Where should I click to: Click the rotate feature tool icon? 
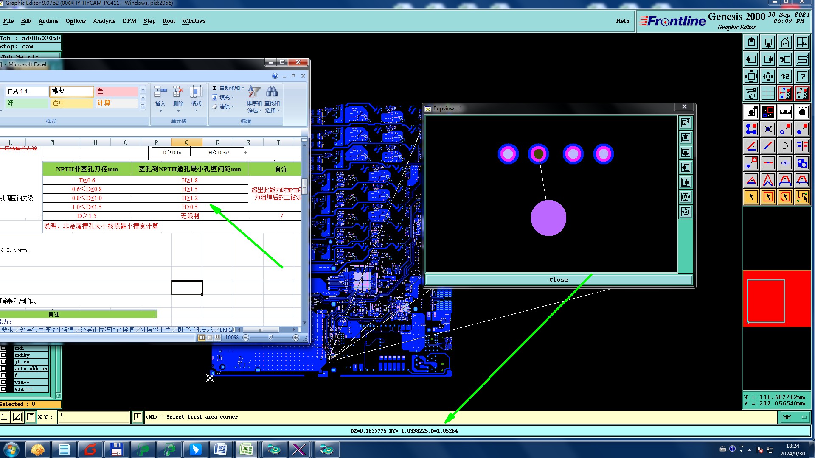click(785, 146)
